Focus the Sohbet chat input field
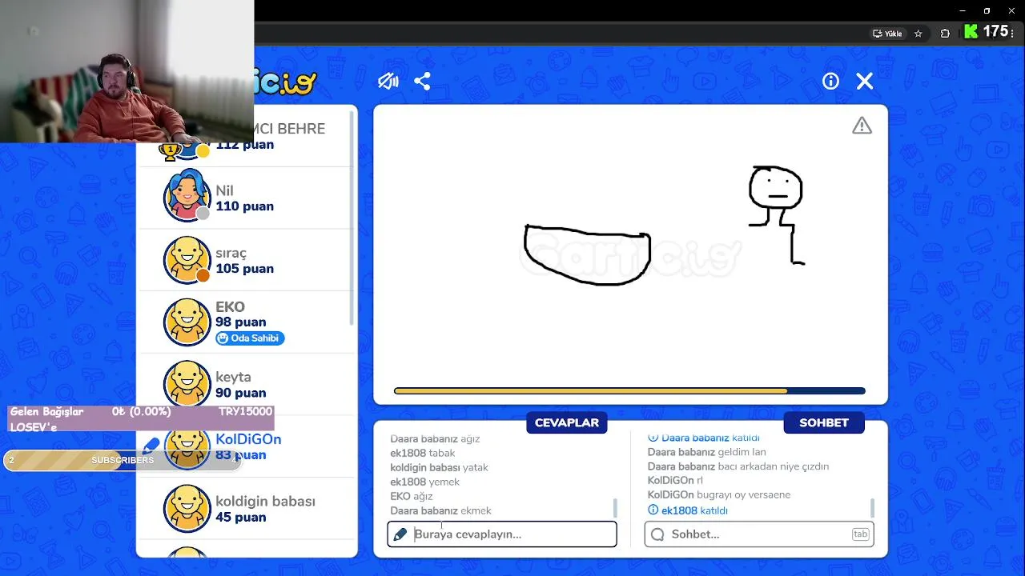This screenshot has height=576, width=1025. (x=759, y=534)
